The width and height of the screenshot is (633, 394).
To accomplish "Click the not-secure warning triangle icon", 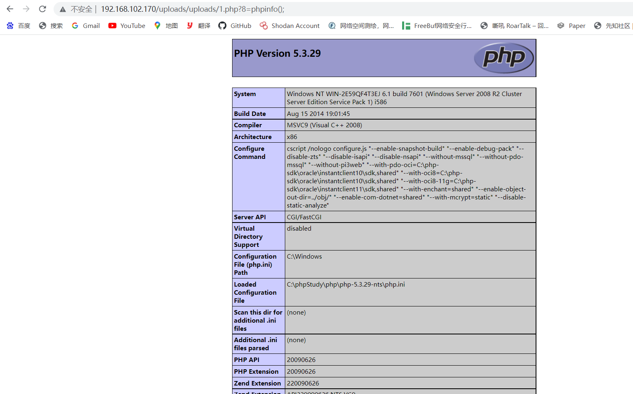I will [63, 9].
